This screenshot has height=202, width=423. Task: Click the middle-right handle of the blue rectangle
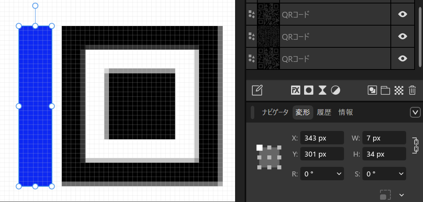click(52, 106)
